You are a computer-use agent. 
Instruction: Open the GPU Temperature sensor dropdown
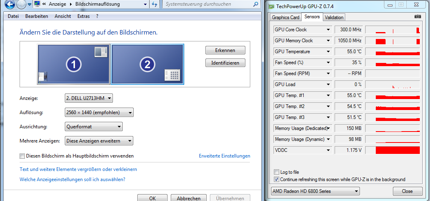(x=328, y=52)
